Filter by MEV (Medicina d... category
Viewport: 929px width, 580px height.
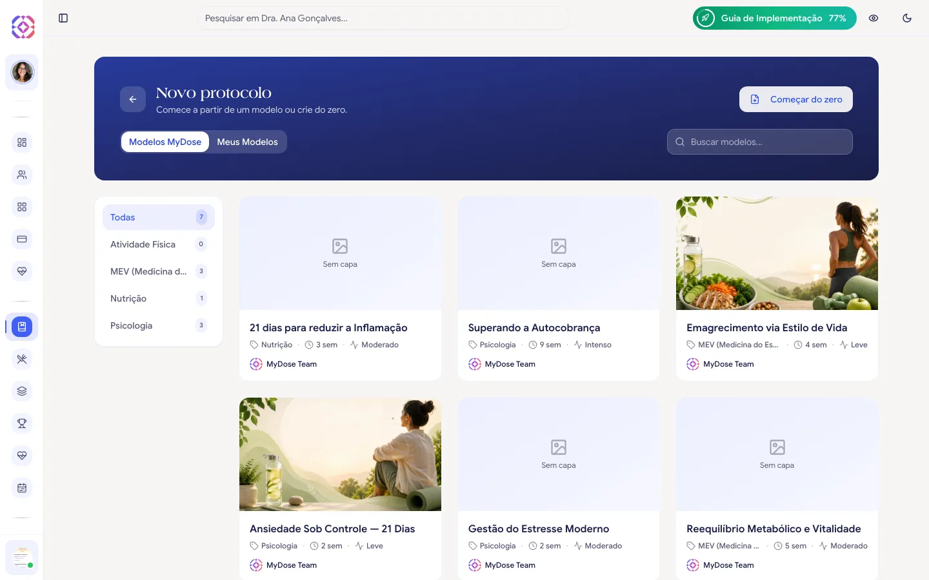[159, 271]
